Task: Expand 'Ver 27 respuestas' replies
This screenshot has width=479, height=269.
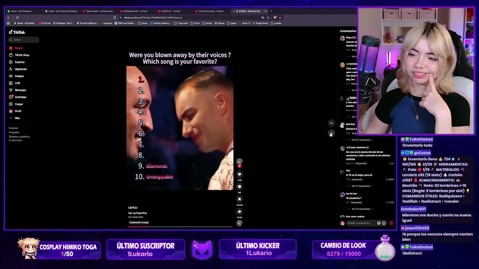Action: pos(362,140)
